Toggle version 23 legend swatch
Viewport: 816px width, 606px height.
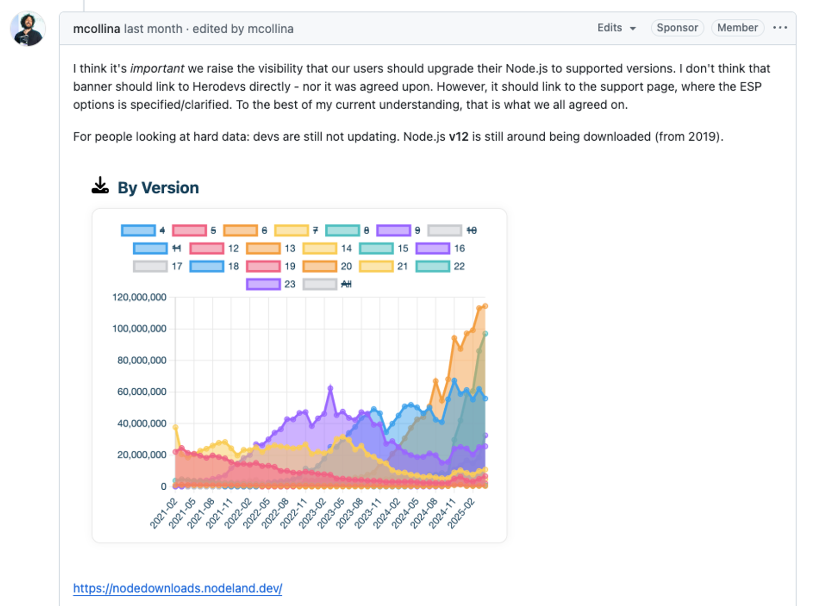[x=263, y=284]
